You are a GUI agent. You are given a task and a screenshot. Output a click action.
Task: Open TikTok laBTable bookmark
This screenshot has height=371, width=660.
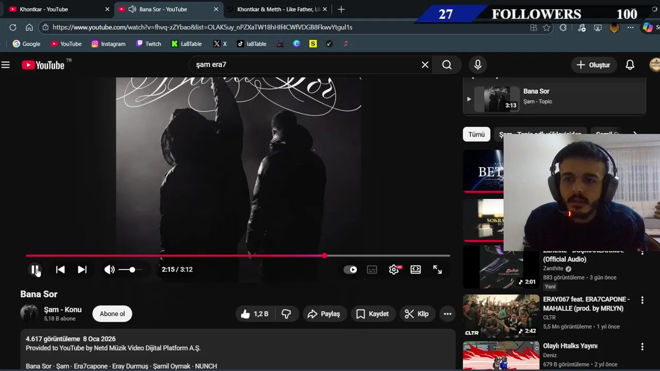252,44
